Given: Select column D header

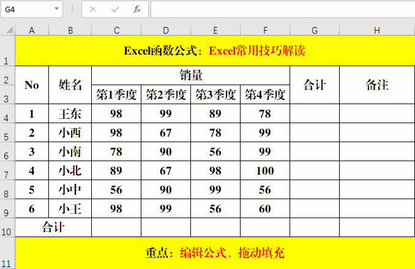Looking at the screenshot, I should [x=166, y=30].
